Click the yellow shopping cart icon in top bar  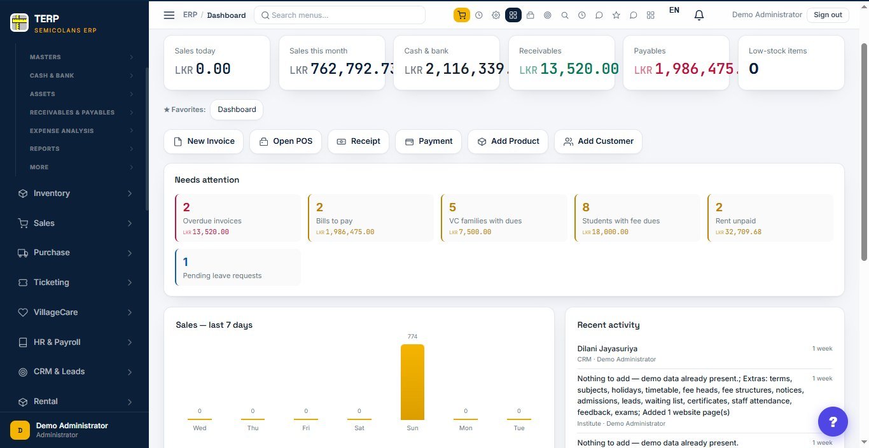[x=461, y=15]
